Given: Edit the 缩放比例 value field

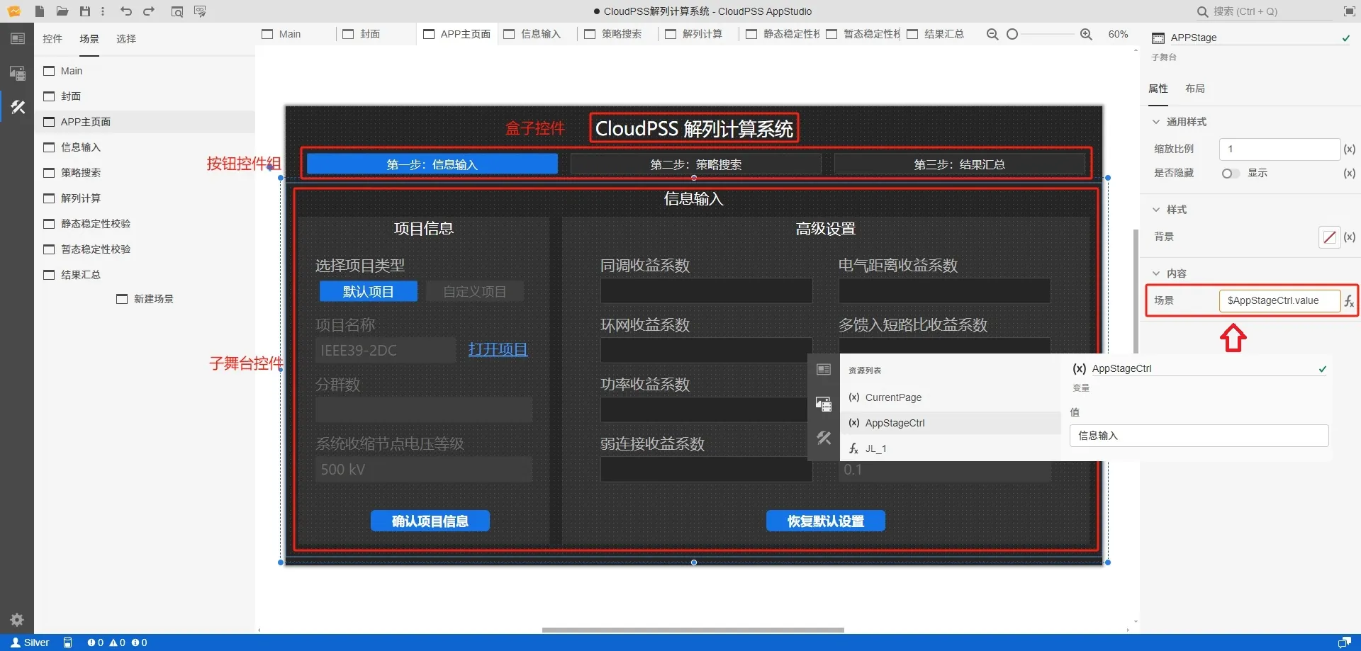Looking at the screenshot, I should (1279, 149).
